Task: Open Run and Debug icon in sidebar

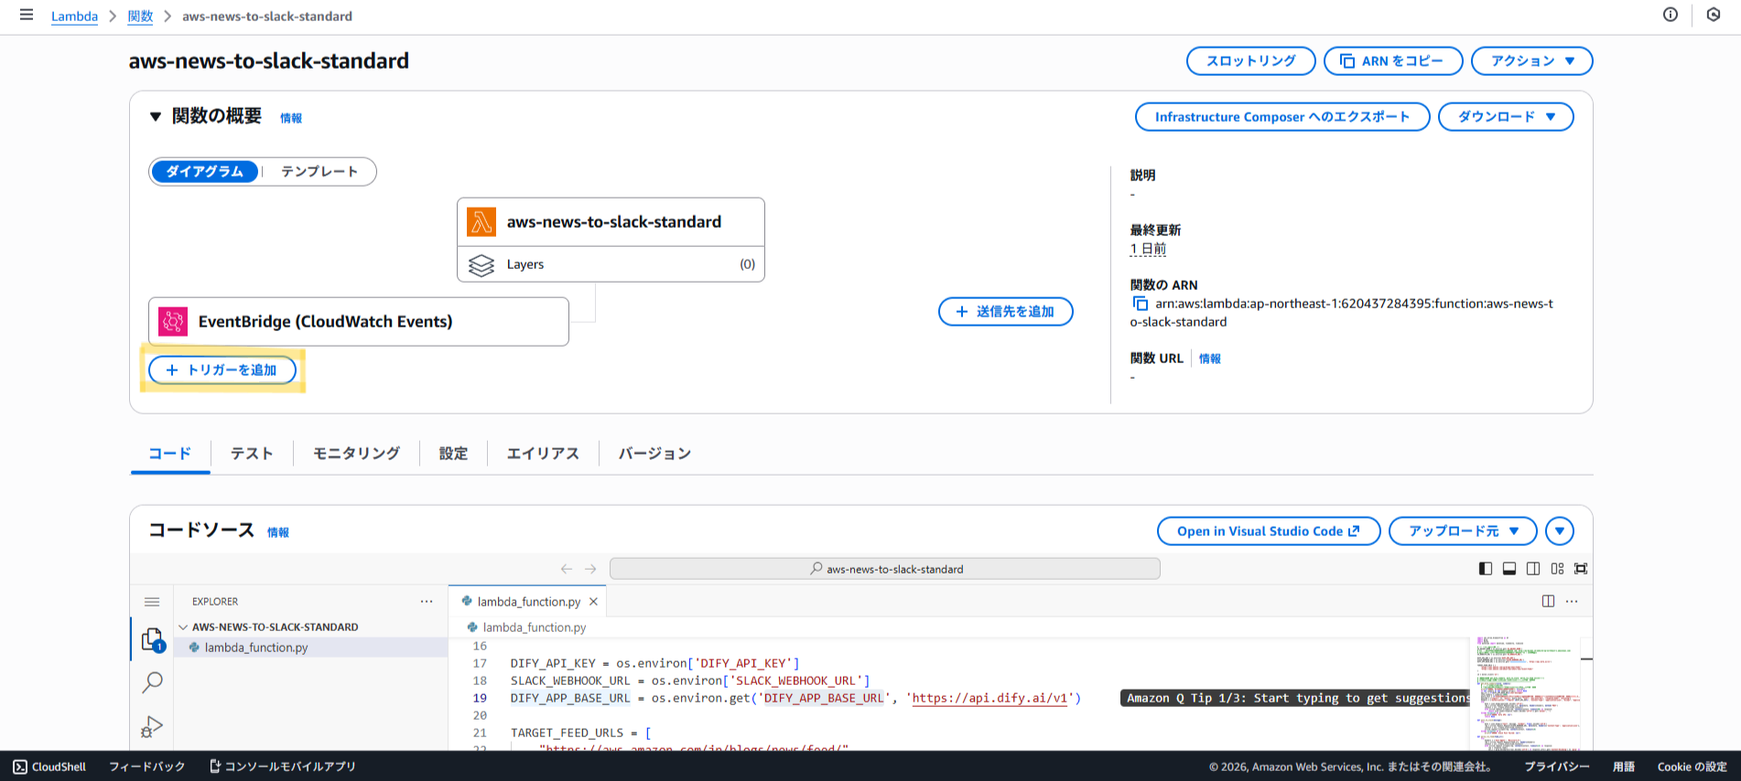Action: pyautogui.click(x=152, y=726)
